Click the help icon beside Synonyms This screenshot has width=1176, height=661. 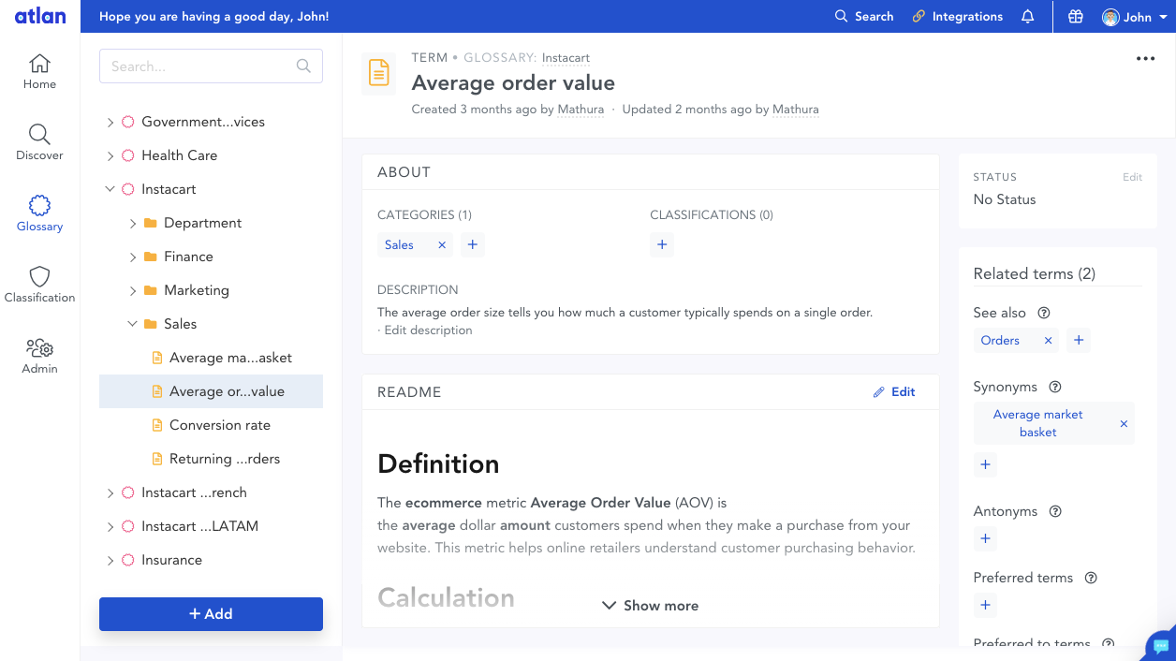pyautogui.click(x=1055, y=387)
